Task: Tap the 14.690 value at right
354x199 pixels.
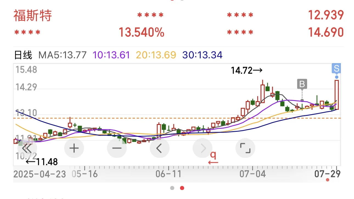Action: [326, 32]
